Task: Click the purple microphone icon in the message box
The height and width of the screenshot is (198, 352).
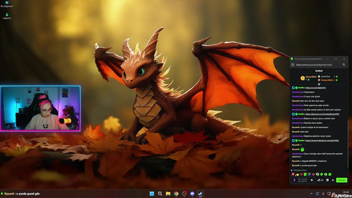Action: [294, 180]
